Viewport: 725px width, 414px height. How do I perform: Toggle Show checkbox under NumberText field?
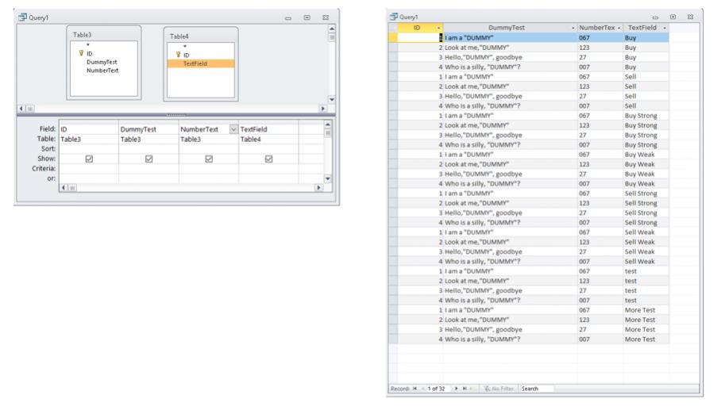pyautogui.click(x=209, y=159)
